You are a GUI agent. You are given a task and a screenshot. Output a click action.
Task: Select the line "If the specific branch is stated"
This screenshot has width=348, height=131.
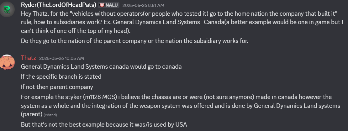coord(61,76)
